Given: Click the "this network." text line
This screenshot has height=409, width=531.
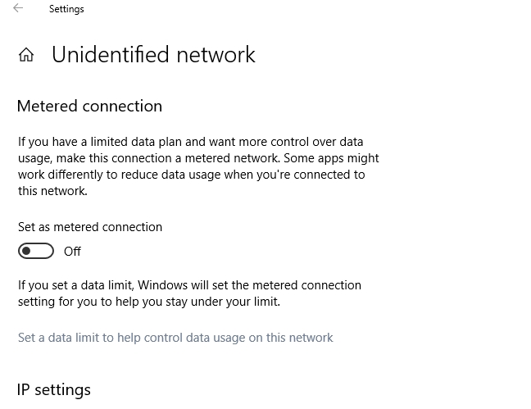Looking at the screenshot, I should point(52,191).
